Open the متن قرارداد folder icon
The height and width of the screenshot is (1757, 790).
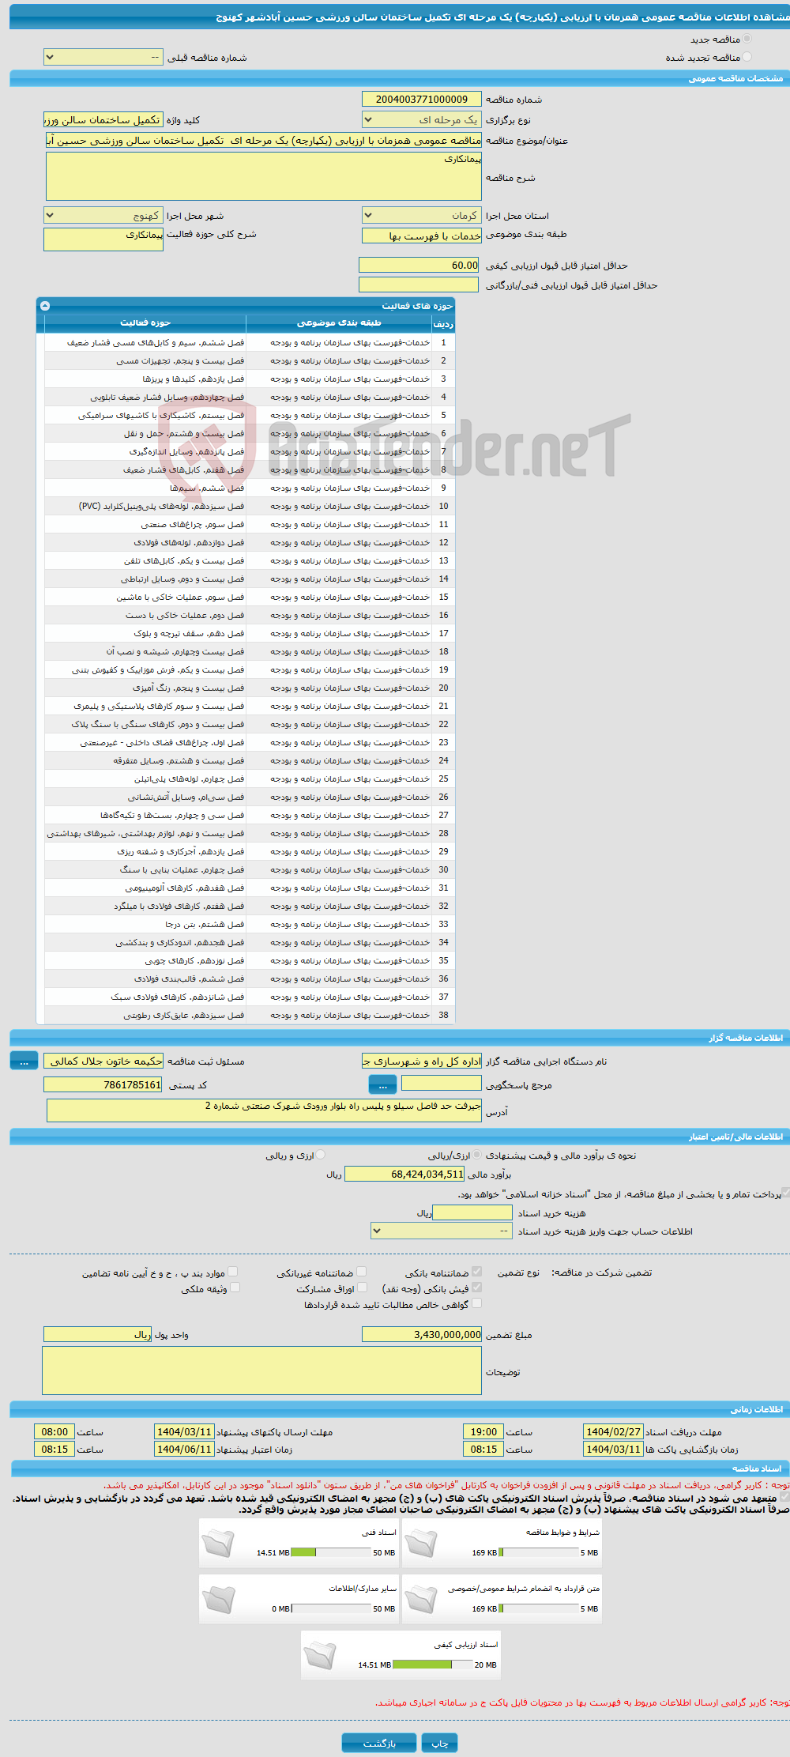coord(420,1598)
